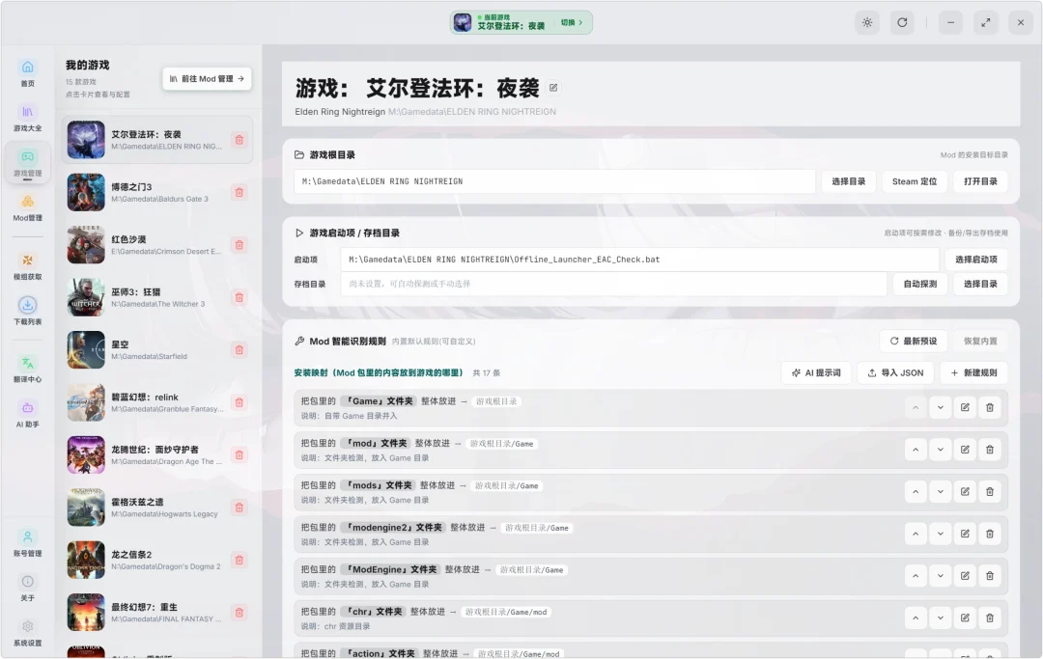This screenshot has width=1043, height=659.
Task: Move 「chr」文件夹 rule down
Action: pyautogui.click(x=940, y=618)
